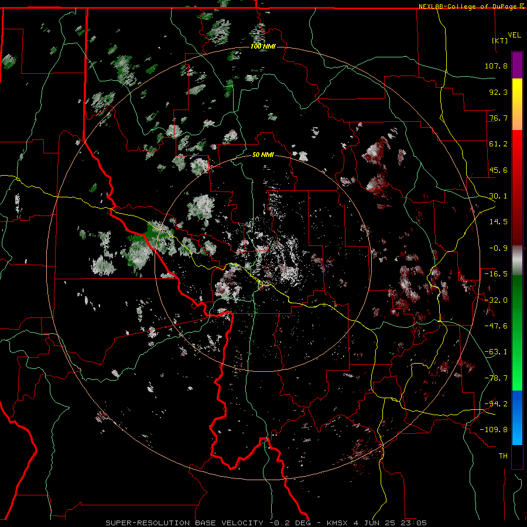
Task: Click the -63.1 velocity scale value
Action: coord(496,352)
